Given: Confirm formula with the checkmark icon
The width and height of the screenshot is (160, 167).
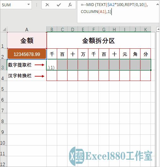Looking at the screenshot, I should point(59,5).
